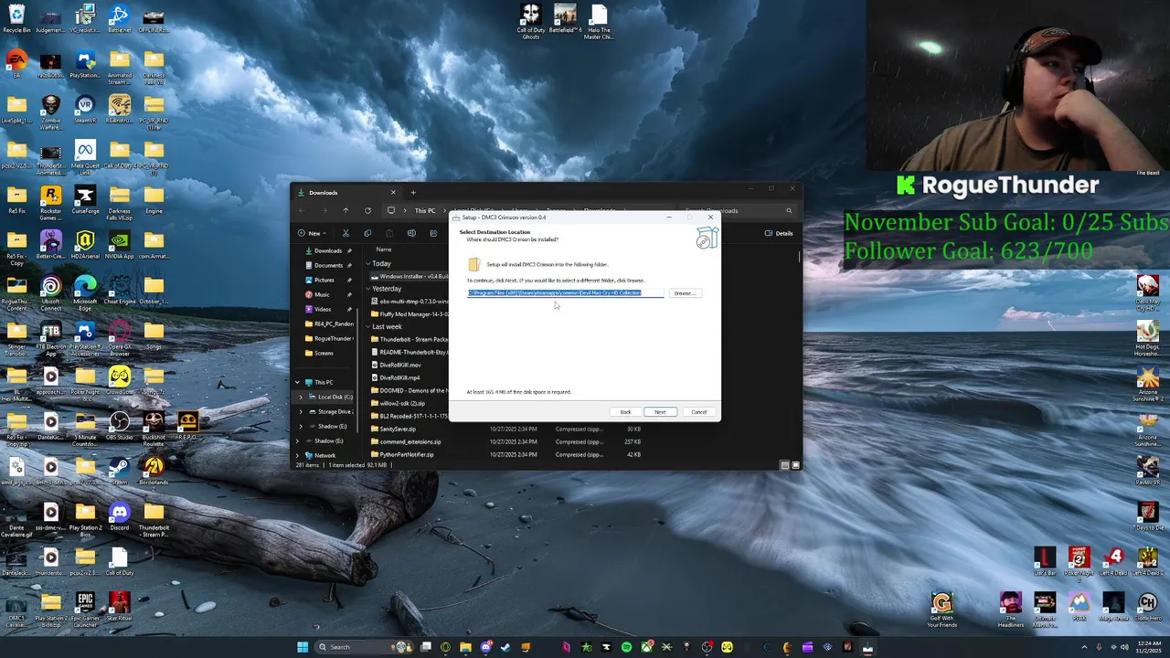The image size is (1170, 658).
Task: Collapse the Today file group
Action: [x=368, y=263]
